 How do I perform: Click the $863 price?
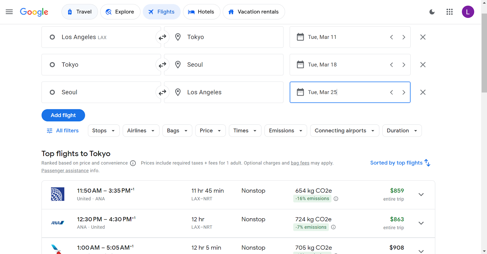click(397, 219)
